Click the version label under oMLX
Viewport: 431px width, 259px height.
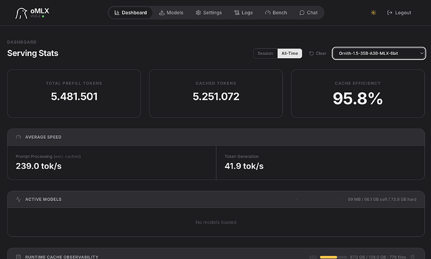(x=35, y=16)
